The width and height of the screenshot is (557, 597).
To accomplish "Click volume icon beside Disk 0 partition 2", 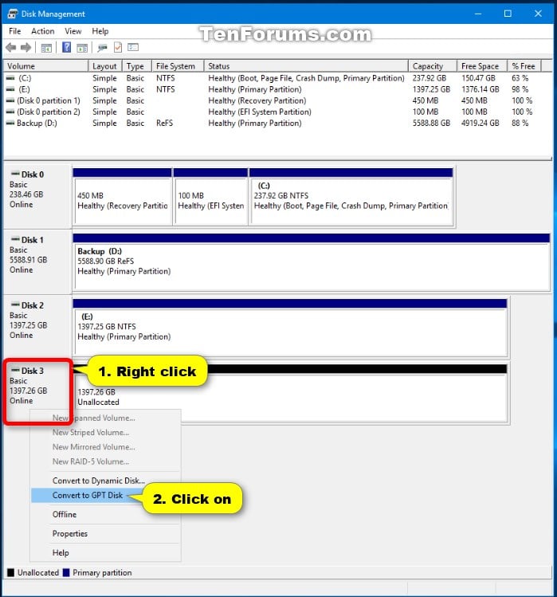I will [10, 112].
